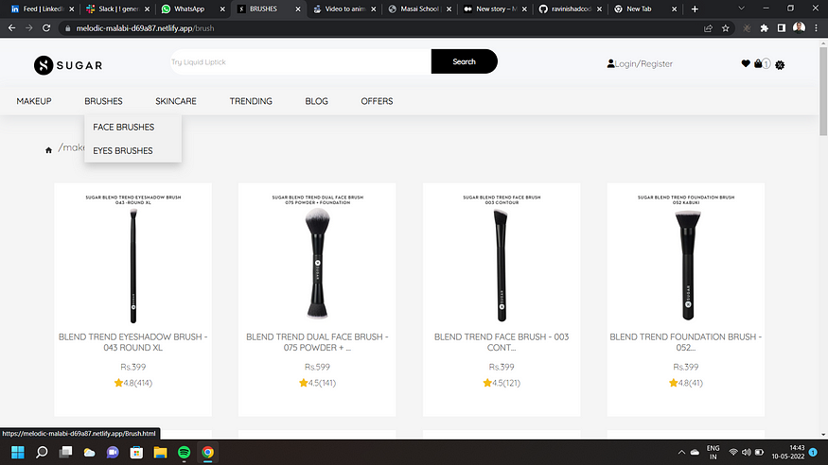Click the kabuki foundation brush product image
The height and width of the screenshot is (465, 828).
click(686, 258)
